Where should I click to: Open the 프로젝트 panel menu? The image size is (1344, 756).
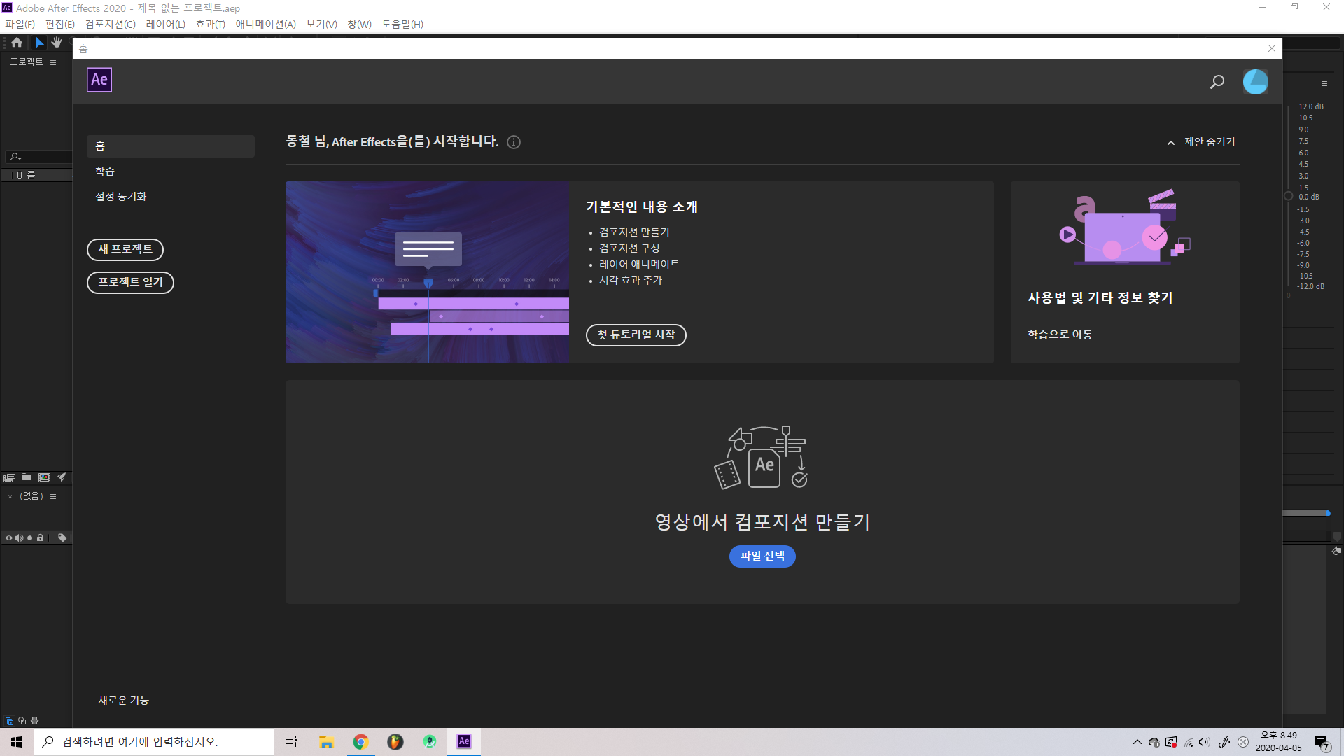point(53,63)
